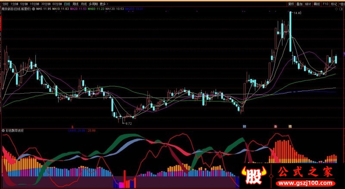Open the 多周期 multi-period view
Screen dimensions: 345x189
click(93, 4)
